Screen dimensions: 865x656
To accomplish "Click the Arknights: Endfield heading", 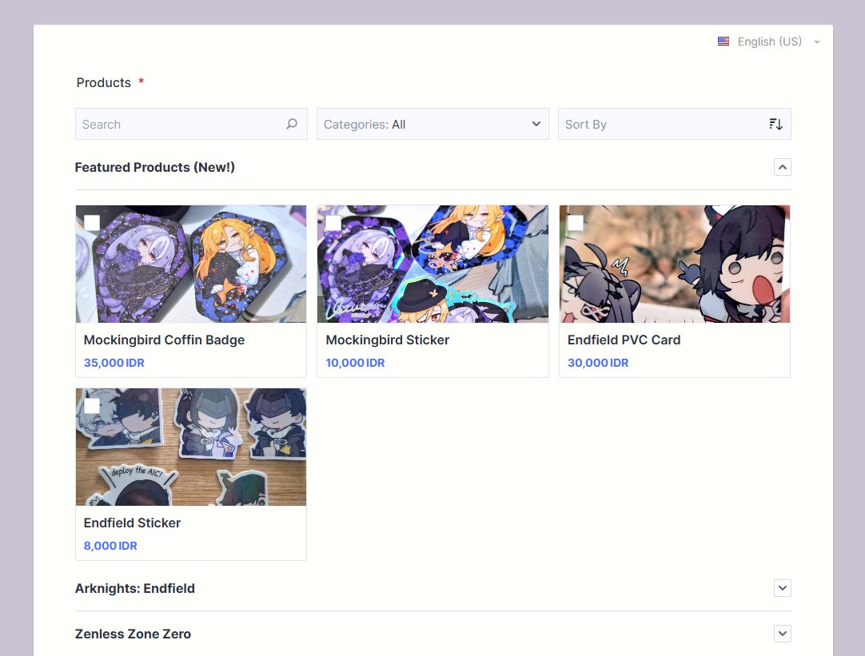I will tap(134, 588).
